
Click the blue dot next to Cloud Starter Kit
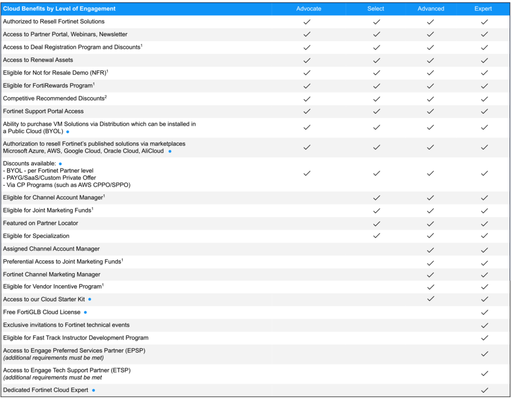point(90,299)
